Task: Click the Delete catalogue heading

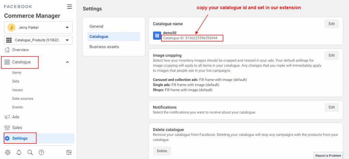Action: (x=168, y=130)
